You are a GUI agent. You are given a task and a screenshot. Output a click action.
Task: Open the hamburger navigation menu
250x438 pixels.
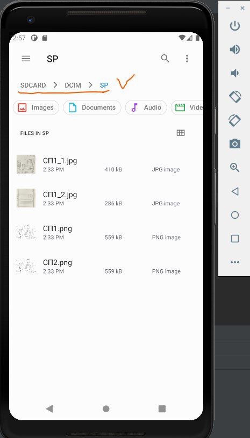click(x=26, y=59)
